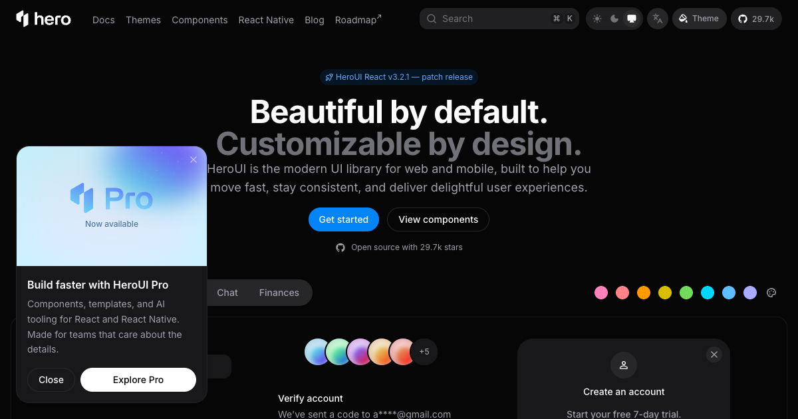The height and width of the screenshot is (419, 798).
Task: Visit the Blog link in the header
Action: pyautogui.click(x=315, y=20)
